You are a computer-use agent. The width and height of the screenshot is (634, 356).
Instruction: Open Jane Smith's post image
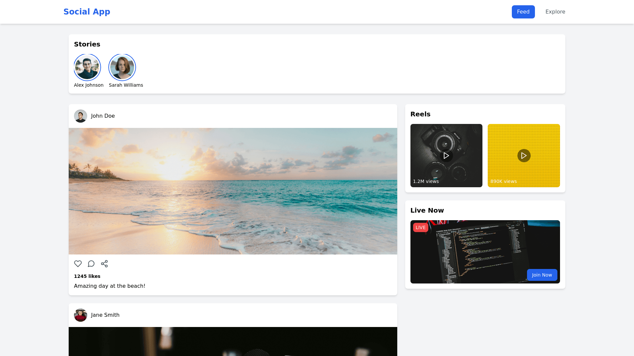[233, 341]
